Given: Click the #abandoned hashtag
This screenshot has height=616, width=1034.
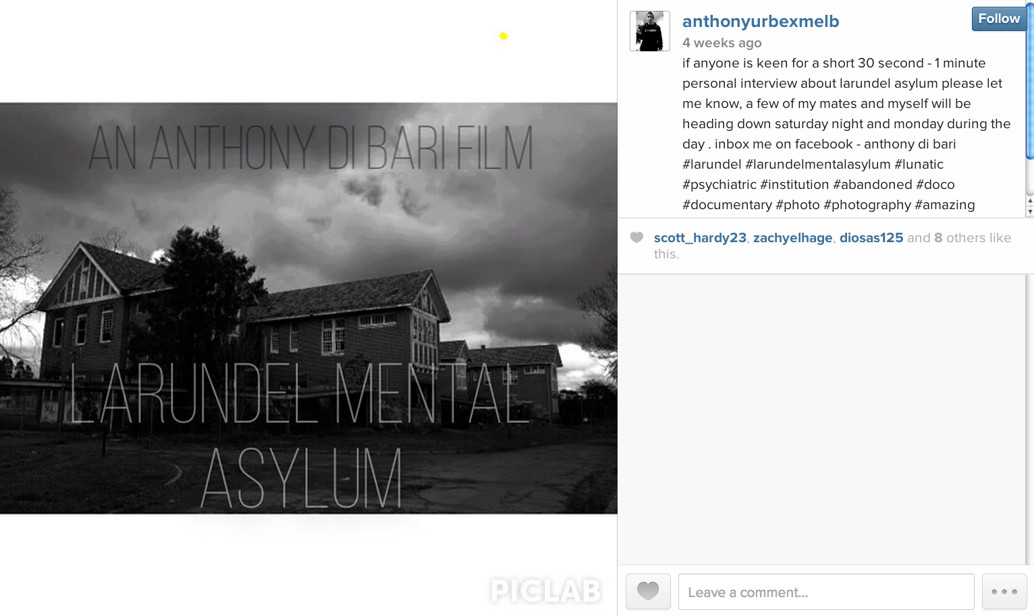Looking at the screenshot, I should (x=873, y=184).
